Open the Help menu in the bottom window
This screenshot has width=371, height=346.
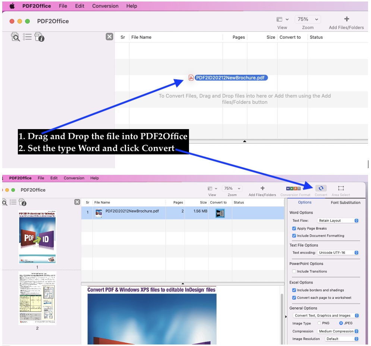(94, 178)
